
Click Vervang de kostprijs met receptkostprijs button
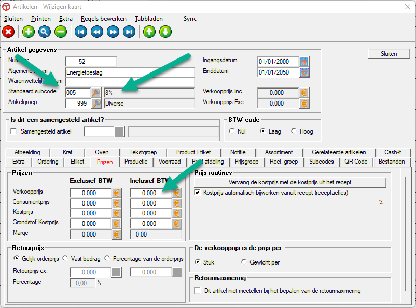pos(290,182)
